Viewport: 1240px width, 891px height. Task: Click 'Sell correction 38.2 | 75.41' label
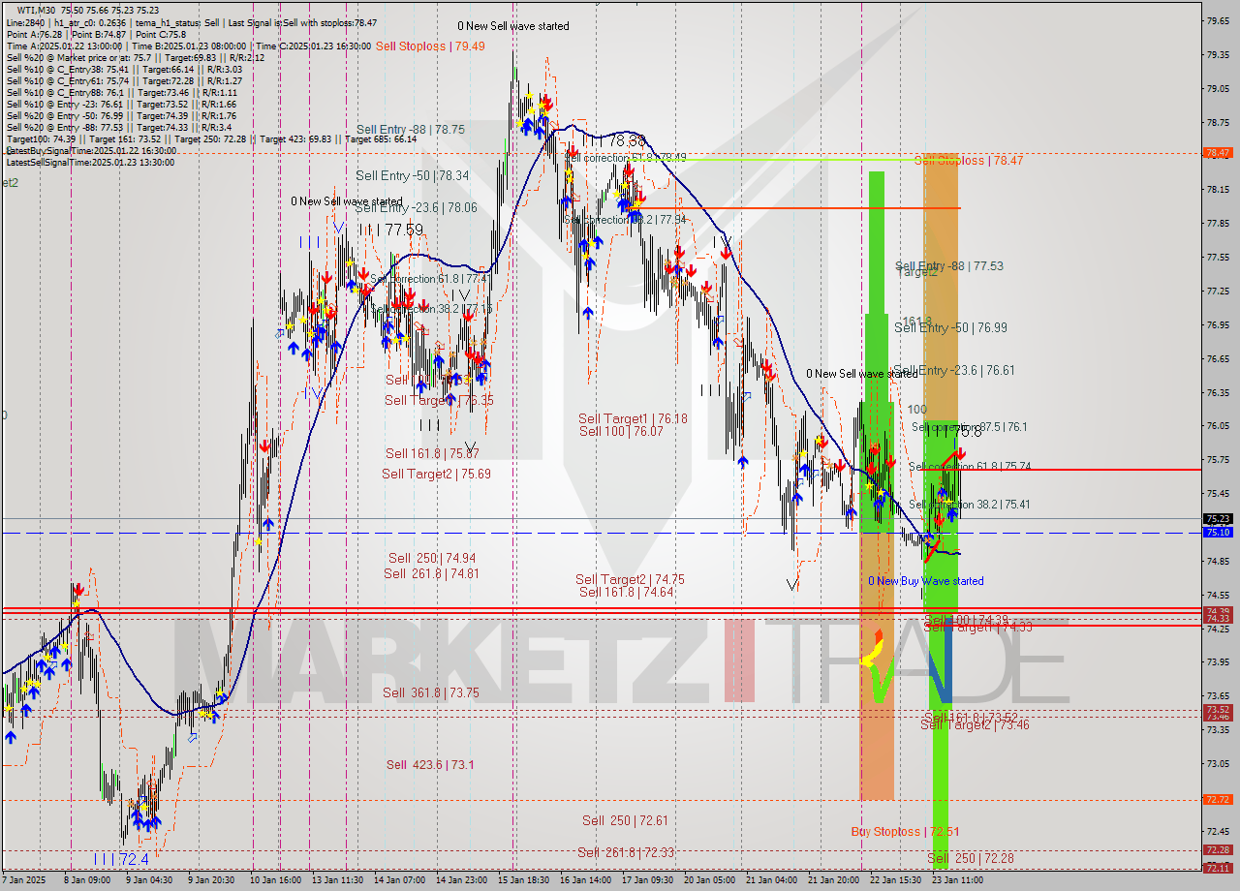pyautogui.click(x=969, y=505)
